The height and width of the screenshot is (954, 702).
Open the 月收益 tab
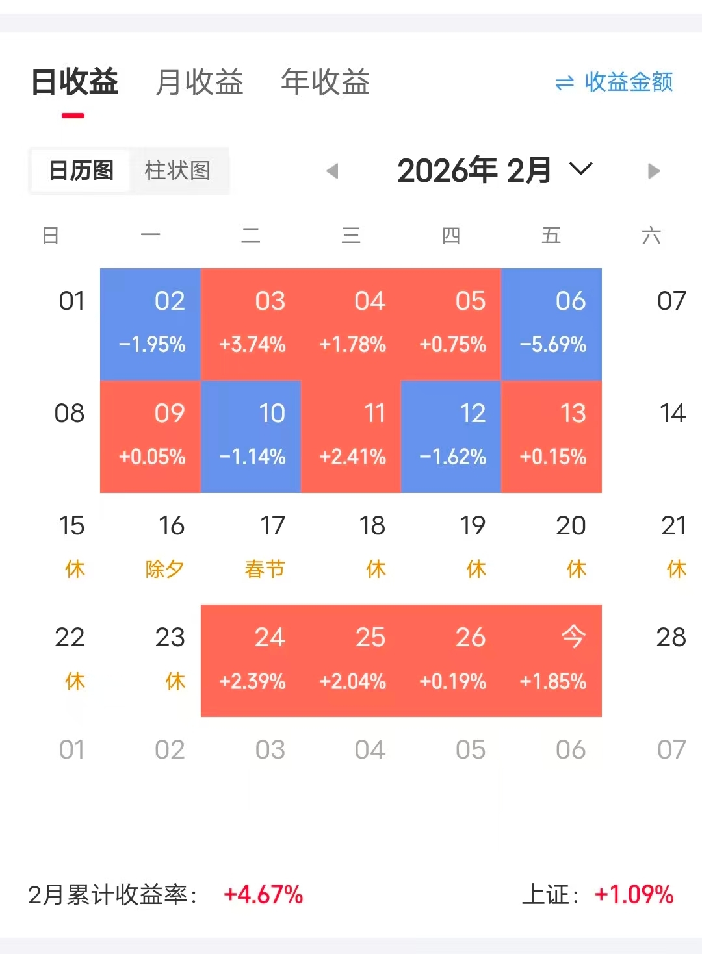coord(200,82)
